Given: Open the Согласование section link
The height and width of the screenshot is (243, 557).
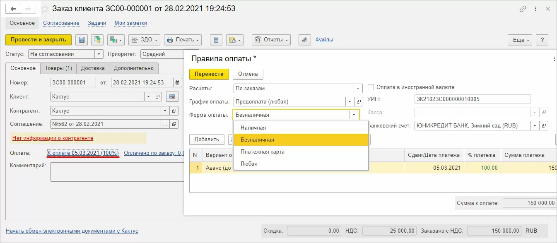Looking at the screenshot, I should [61, 23].
